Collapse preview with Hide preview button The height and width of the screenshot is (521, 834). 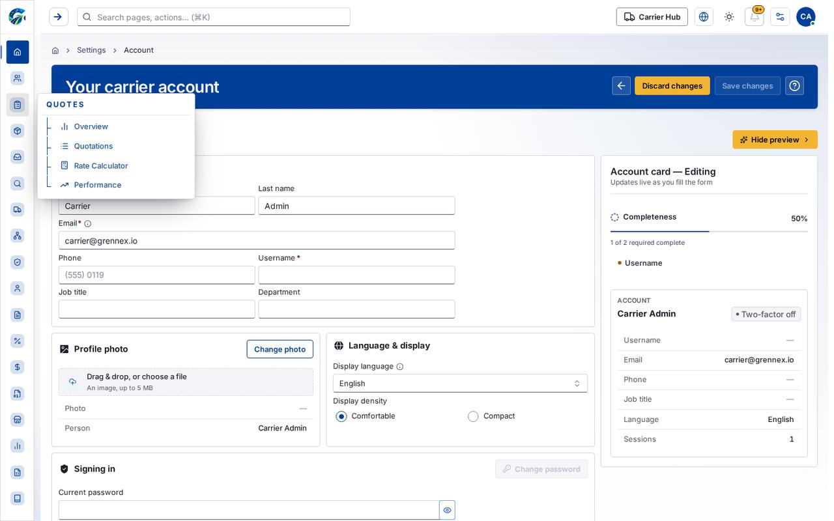coord(775,140)
